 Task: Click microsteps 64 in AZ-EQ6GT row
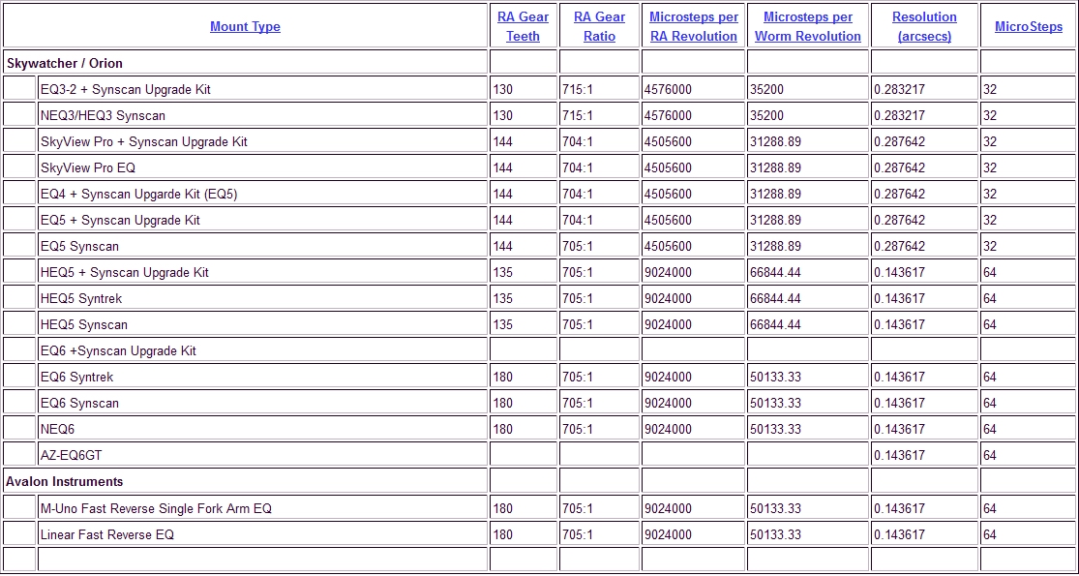coord(990,456)
